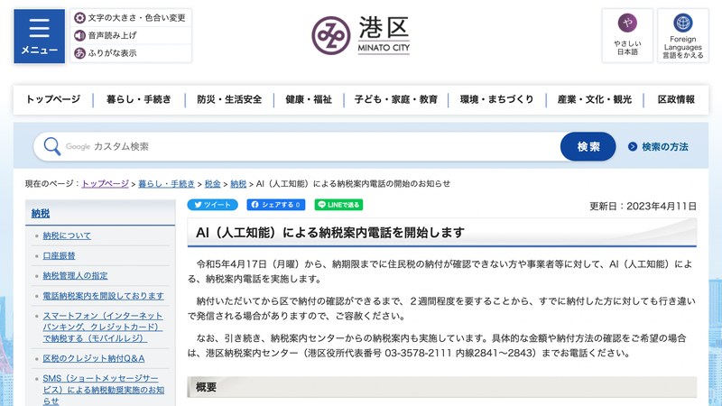Click the 税金 breadcrumb link
This screenshot has height=406, width=722.
pos(212,184)
